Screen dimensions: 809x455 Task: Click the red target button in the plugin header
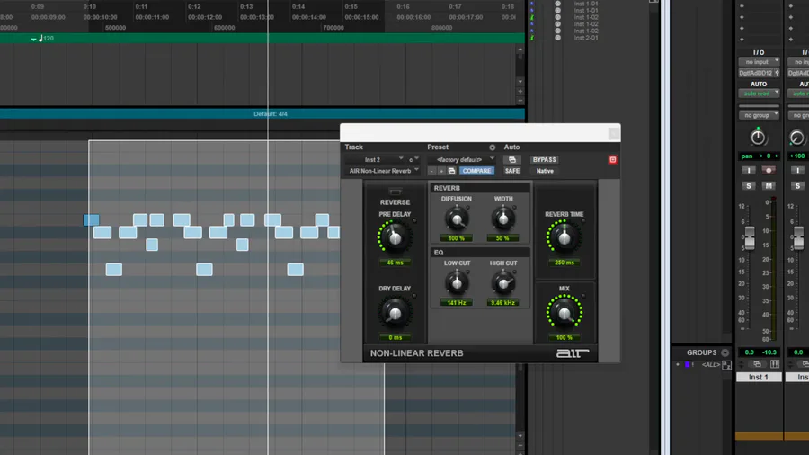point(612,159)
